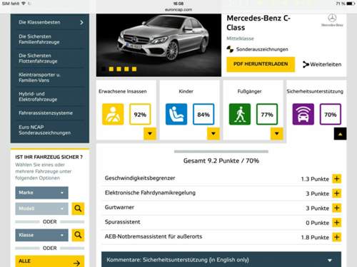Screen dimensions: 357x267
Task: Search by Klasse with magnifier icon
Action: pyautogui.click(x=78, y=235)
